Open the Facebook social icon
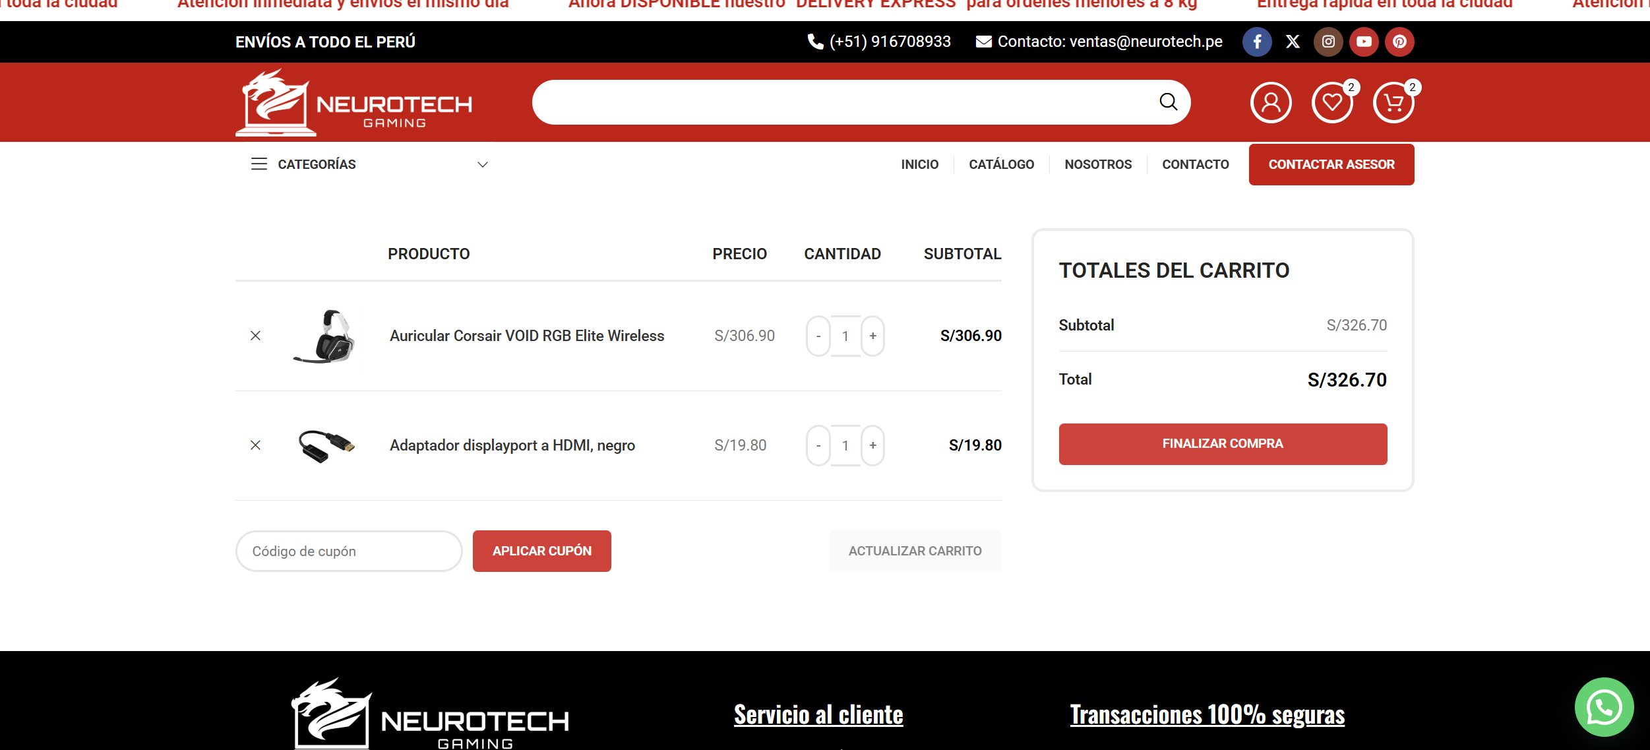Image resolution: width=1650 pixels, height=750 pixels. [x=1257, y=42]
